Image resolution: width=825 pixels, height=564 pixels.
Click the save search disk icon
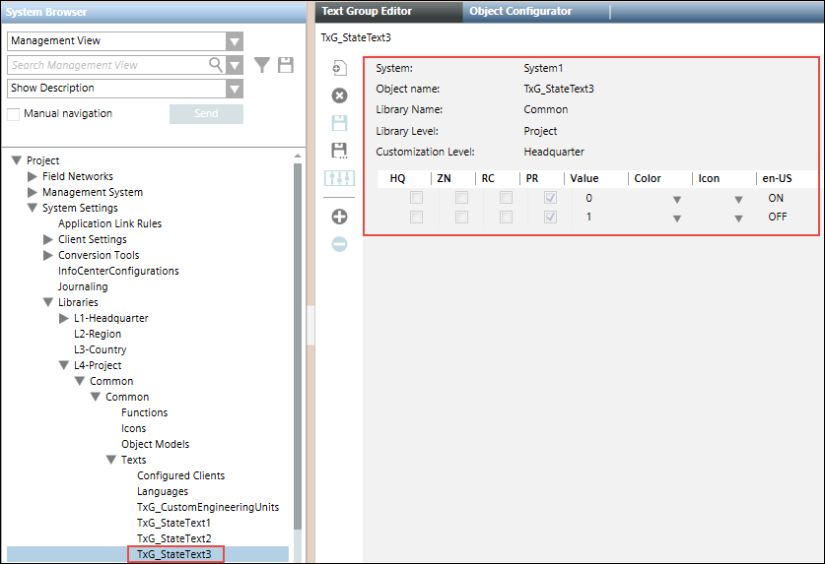286,65
